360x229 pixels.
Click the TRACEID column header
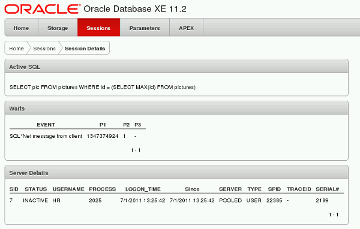pyautogui.click(x=299, y=189)
